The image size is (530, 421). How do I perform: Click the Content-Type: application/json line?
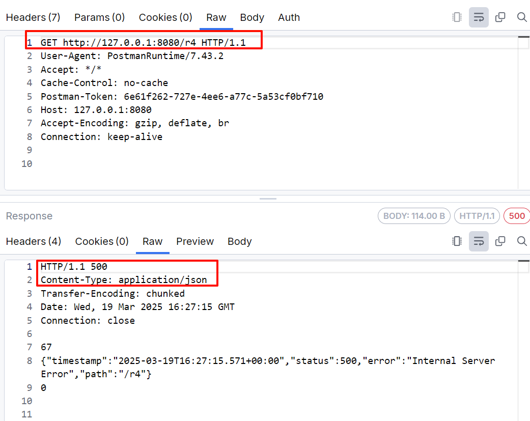pyautogui.click(x=124, y=280)
